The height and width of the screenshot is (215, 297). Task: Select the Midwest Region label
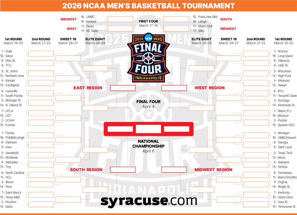point(213,170)
